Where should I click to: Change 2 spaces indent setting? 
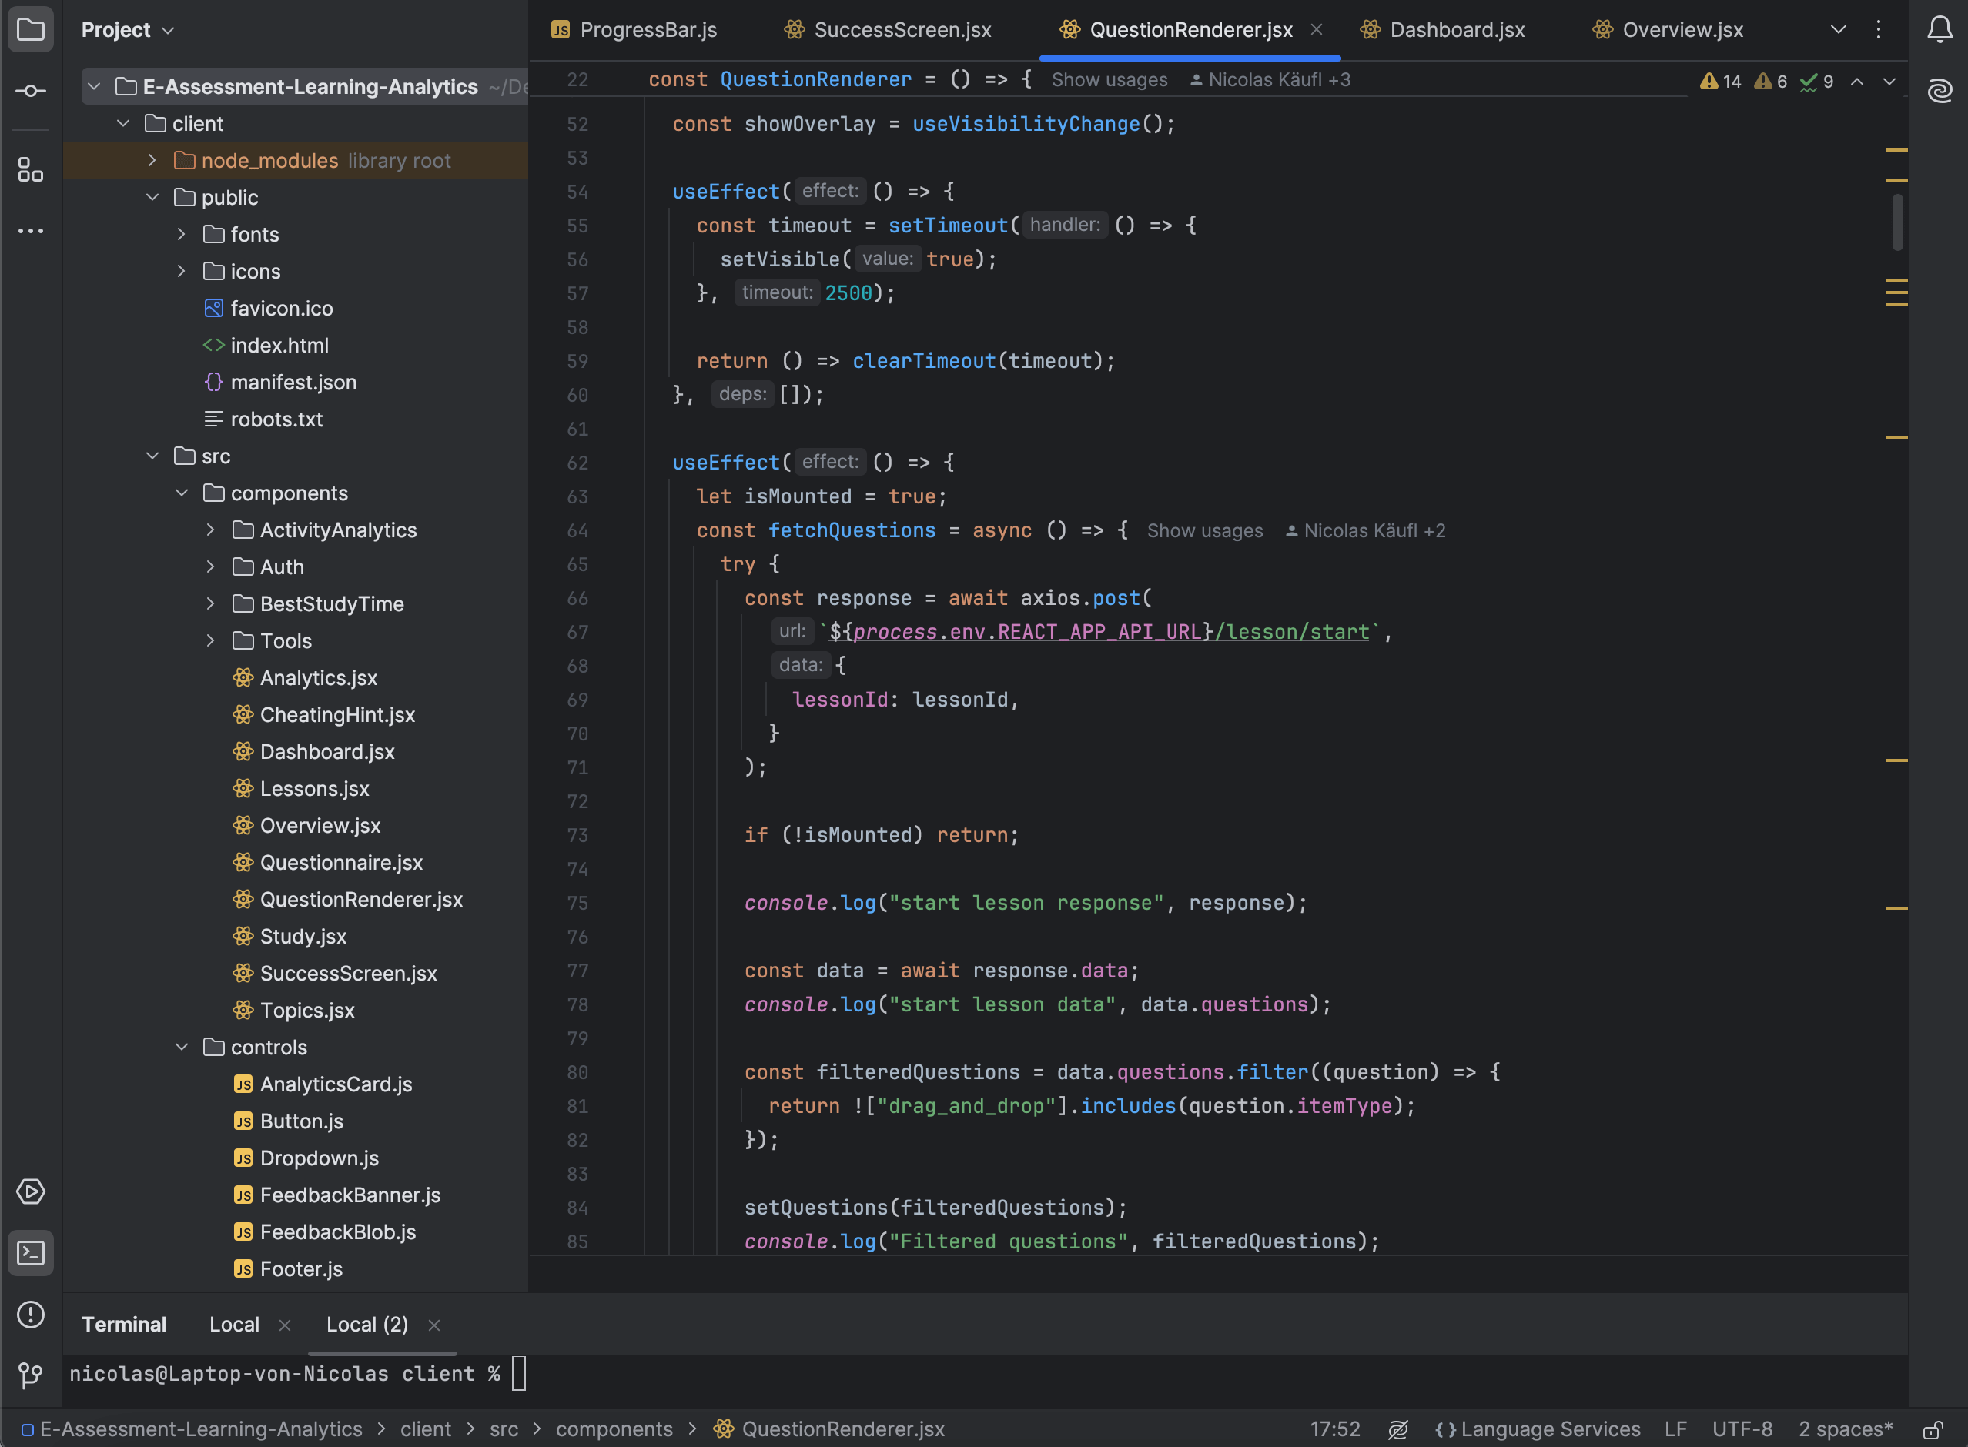pos(1846,1429)
